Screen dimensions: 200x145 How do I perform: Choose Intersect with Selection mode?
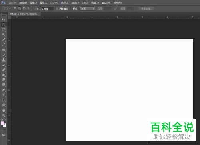click(28, 8)
